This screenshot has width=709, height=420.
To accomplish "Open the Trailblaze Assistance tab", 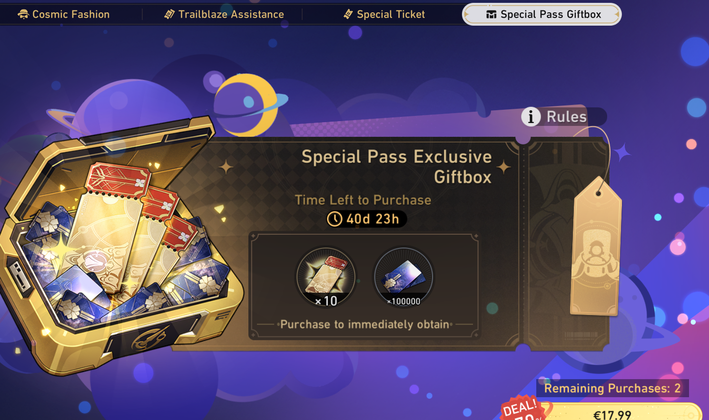I will (224, 14).
